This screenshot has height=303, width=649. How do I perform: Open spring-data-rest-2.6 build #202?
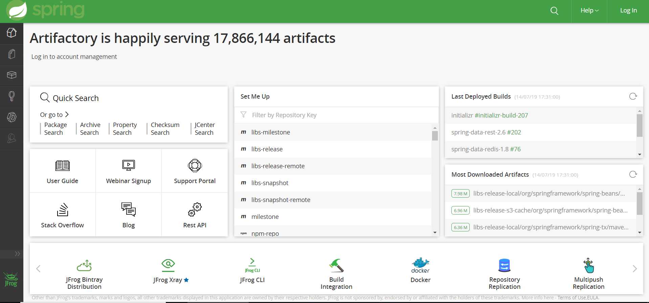[x=514, y=132]
